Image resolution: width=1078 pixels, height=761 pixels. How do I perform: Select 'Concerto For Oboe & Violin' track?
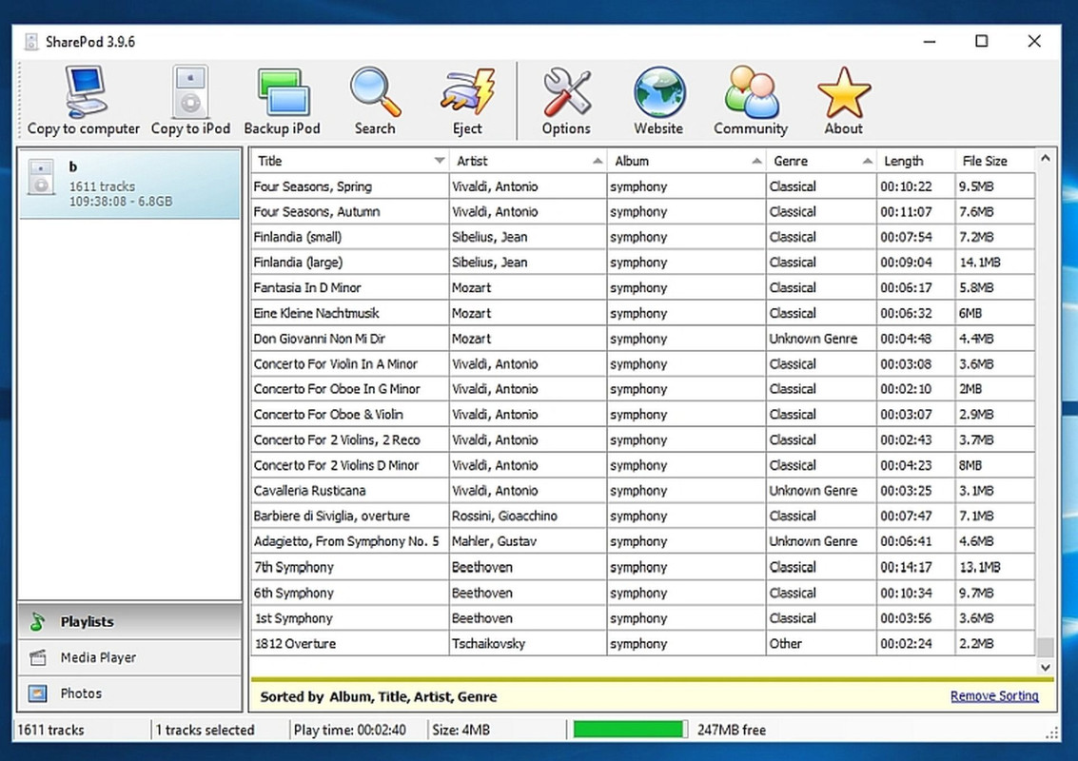(643, 415)
